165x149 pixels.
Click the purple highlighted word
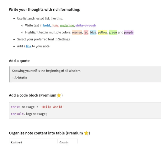(129, 32)
